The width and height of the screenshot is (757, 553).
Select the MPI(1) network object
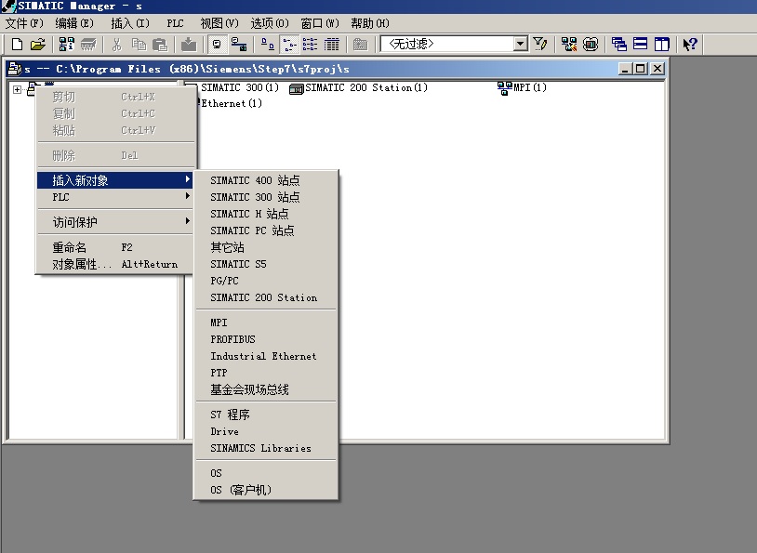[x=506, y=88]
